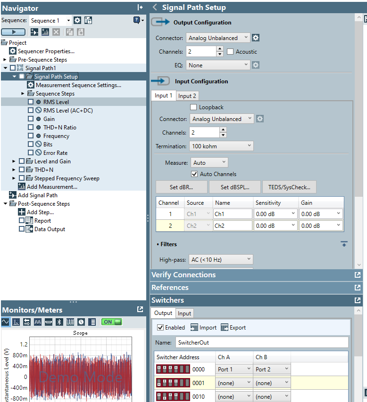This screenshot has height=402, width=367.
Task: Check the Loopback checkbox
Action: [x=193, y=107]
